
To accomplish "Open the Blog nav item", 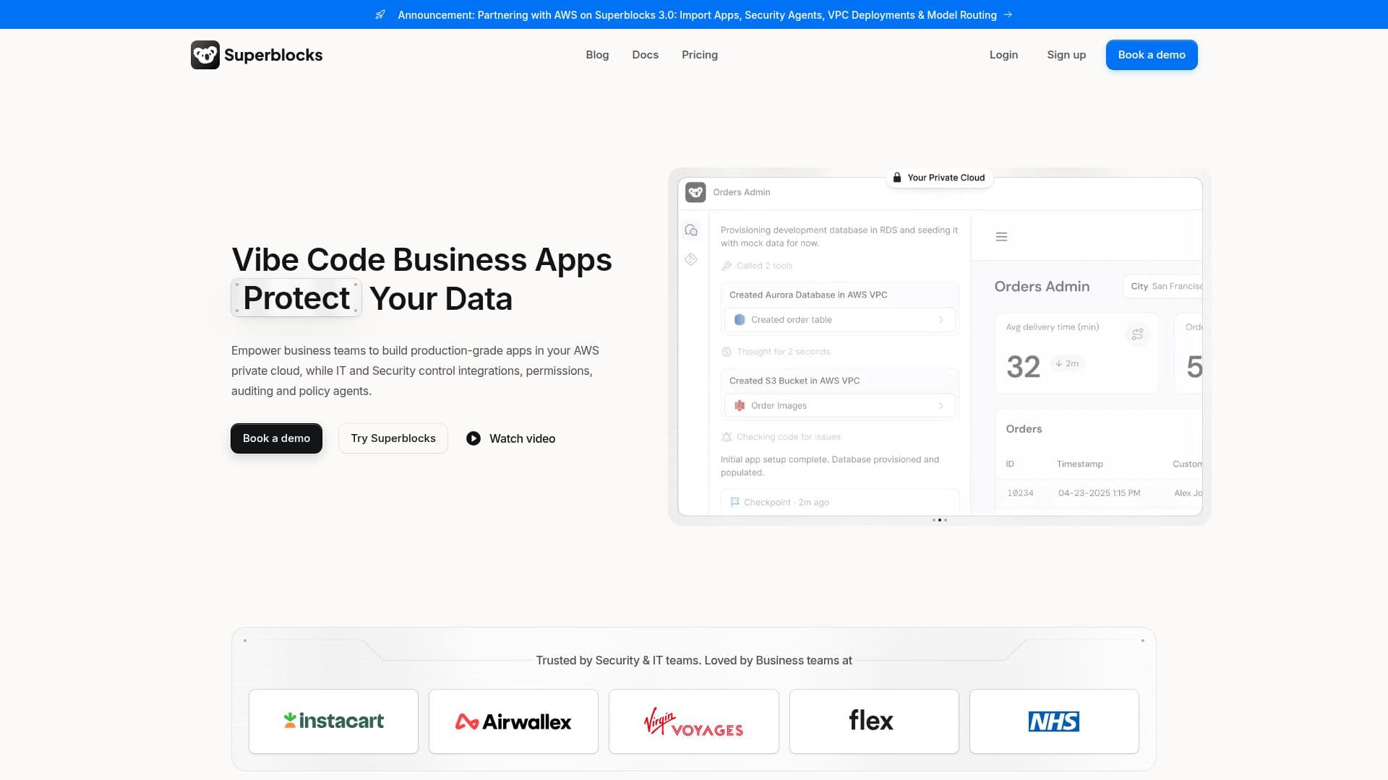I will click(x=597, y=55).
